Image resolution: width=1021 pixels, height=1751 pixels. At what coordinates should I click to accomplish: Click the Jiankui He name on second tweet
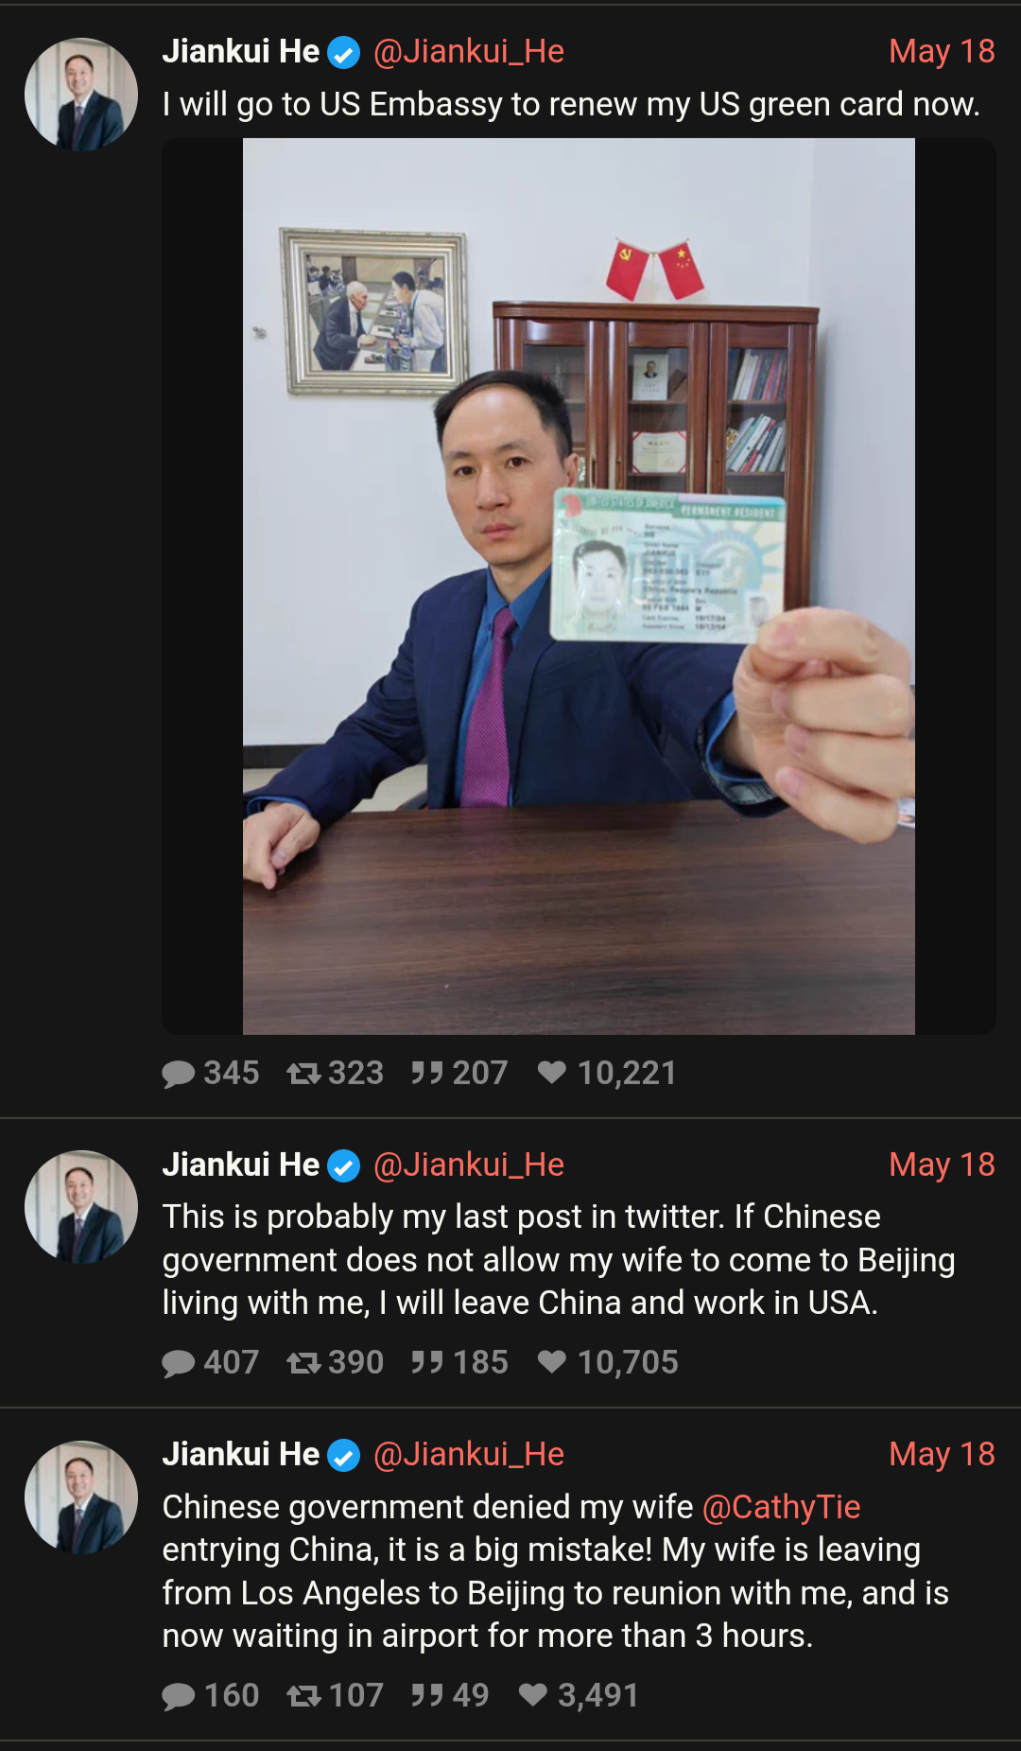click(x=241, y=1164)
